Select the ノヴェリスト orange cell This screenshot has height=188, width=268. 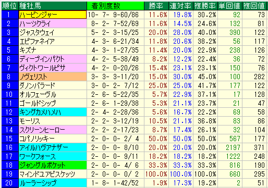pyautogui.click(x=53, y=77)
